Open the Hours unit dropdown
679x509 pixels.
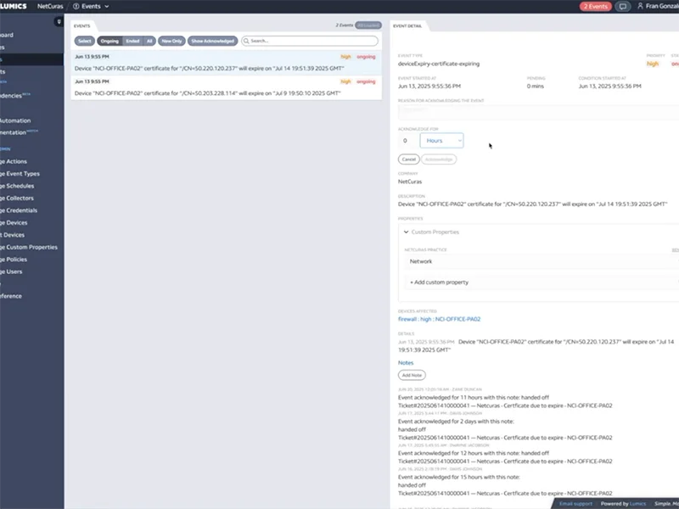coord(441,141)
